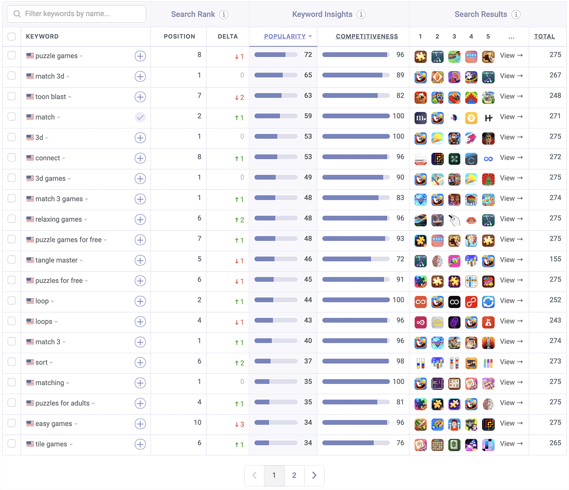Click View link for 'match 3' row
This screenshot has width=569, height=490.
511,341
